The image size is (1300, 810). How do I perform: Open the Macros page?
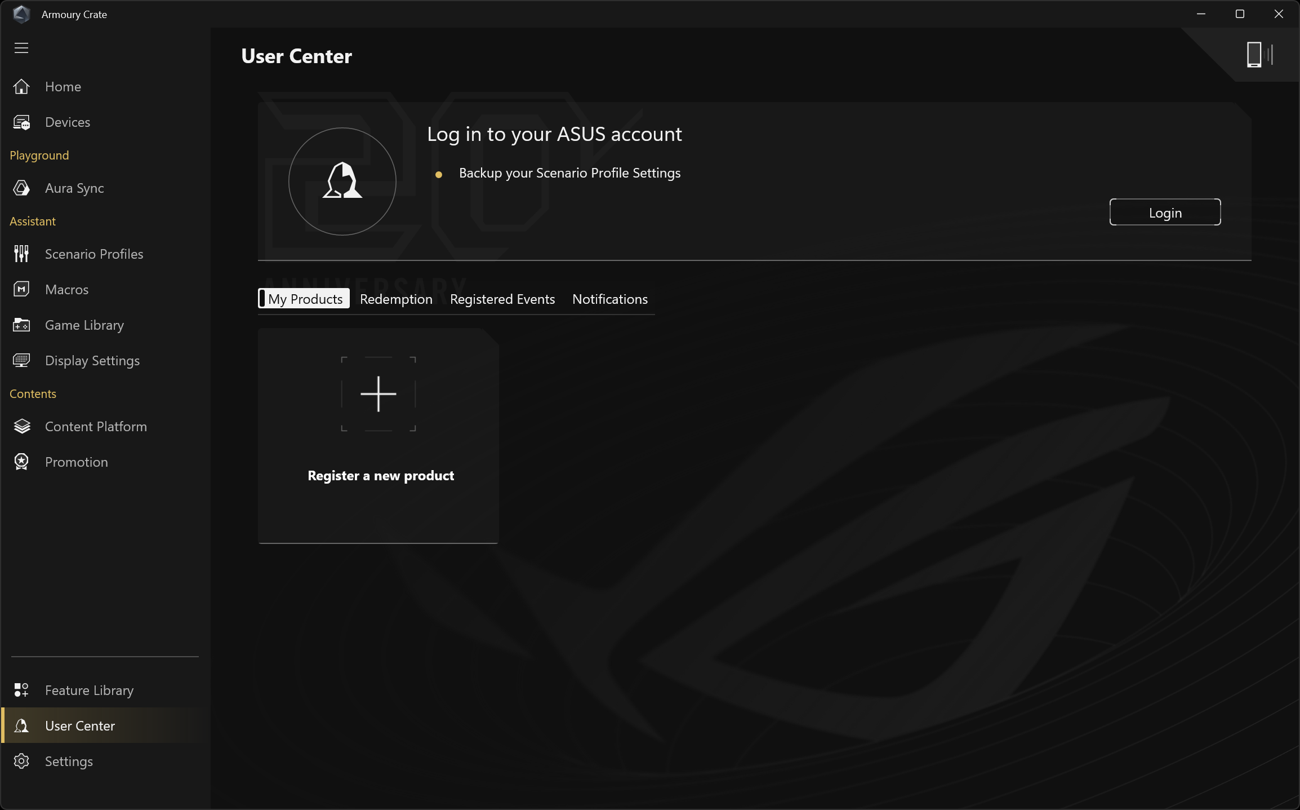click(105, 290)
